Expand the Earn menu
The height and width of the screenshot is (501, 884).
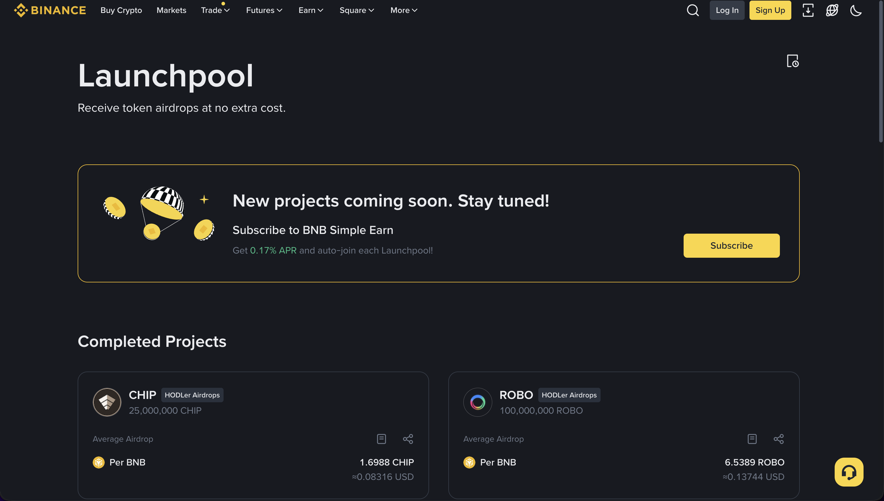(x=311, y=10)
